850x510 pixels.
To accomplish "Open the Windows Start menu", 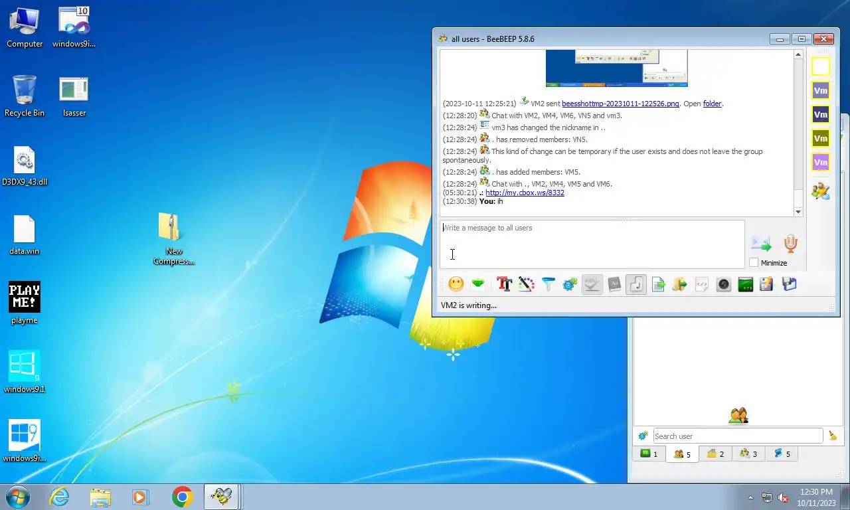I will tap(17, 497).
